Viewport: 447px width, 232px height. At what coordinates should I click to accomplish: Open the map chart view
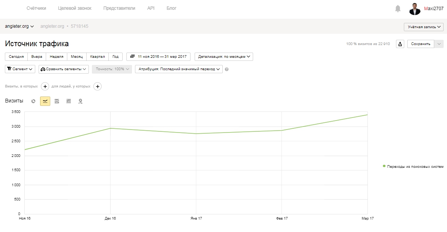point(80,101)
